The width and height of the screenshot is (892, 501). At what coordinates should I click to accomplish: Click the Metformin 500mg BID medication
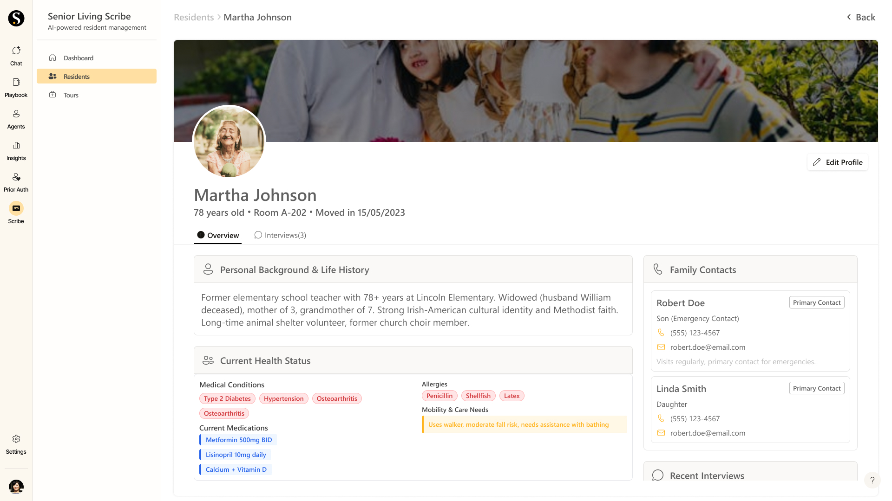238,440
